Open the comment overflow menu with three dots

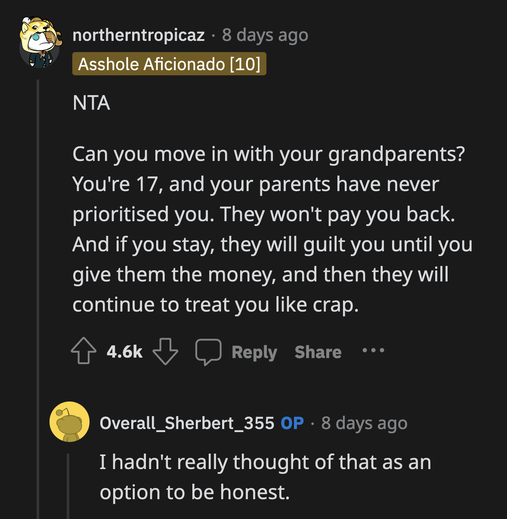[x=373, y=351]
